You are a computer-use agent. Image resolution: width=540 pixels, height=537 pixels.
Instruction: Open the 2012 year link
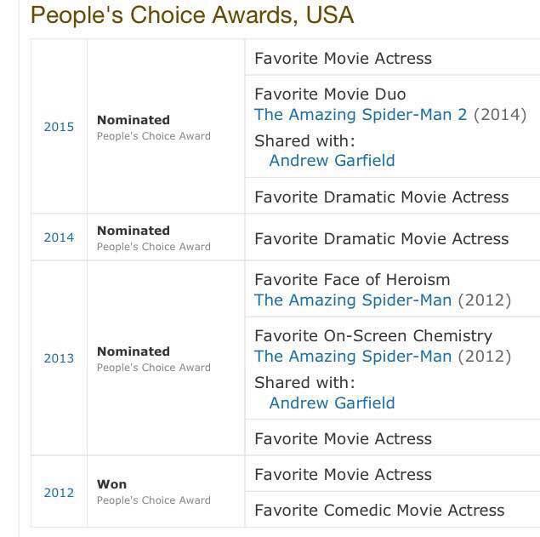[59, 493]
